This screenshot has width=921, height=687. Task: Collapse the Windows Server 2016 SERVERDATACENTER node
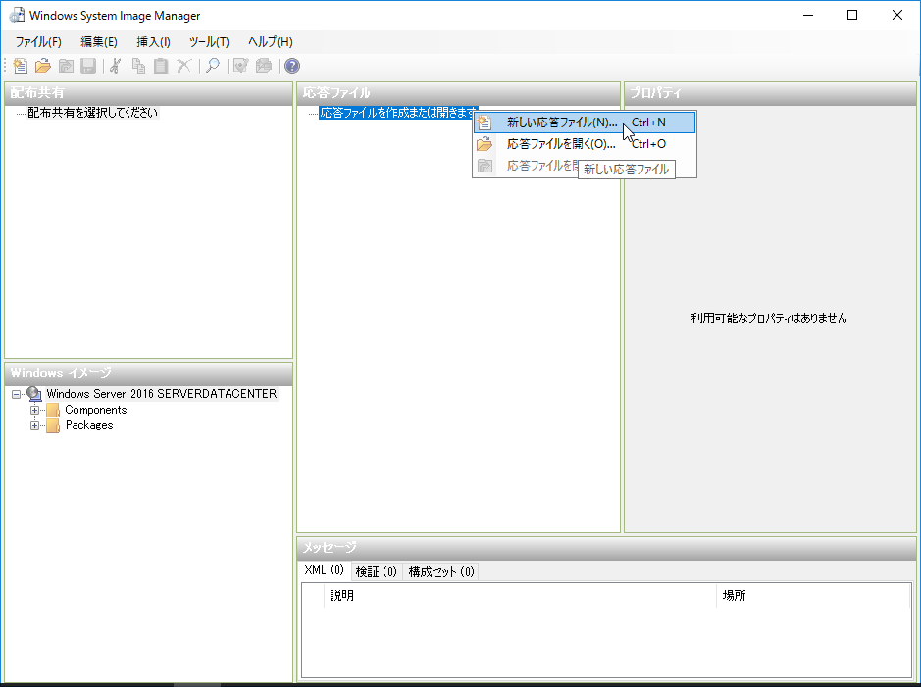(16, 394)
